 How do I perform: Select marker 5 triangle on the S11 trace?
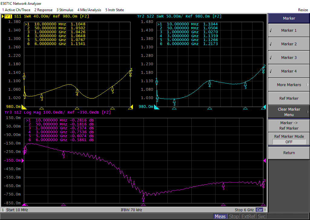click(x=113, y=88)
